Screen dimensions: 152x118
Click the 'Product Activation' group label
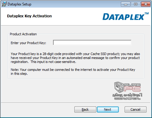(23, 34)
